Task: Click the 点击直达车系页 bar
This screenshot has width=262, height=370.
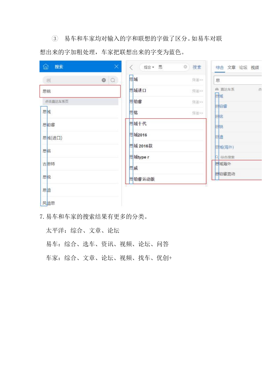Action: (x=80, y=102)
